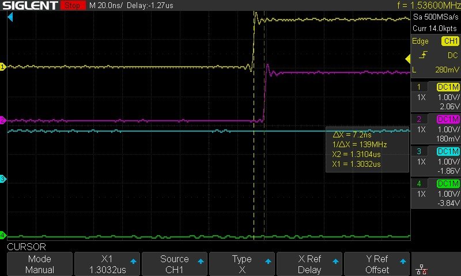Click the magenta channel 2 ground marker
Image resolution: width=461 pixels, height=276 pixels.
coord(3,120)
